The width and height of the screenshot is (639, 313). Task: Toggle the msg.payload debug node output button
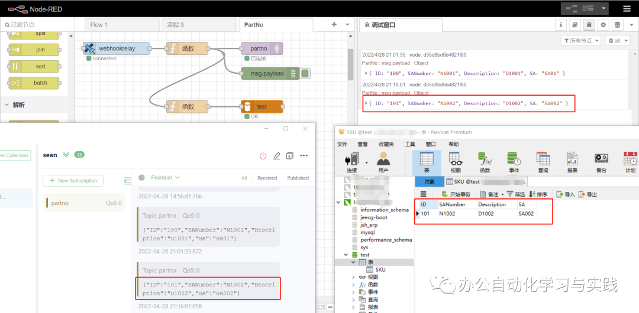[305, 73]
